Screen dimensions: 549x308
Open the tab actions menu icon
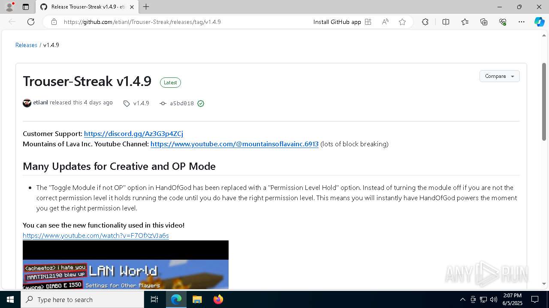tap(26, 7)
